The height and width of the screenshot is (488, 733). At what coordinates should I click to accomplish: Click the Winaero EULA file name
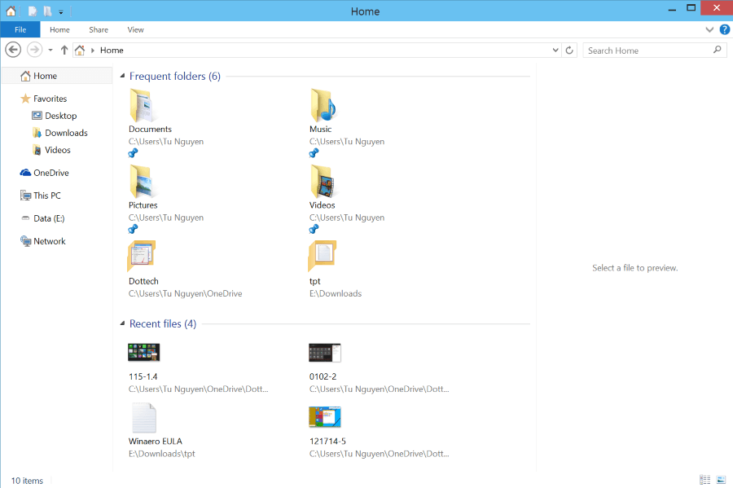pos(156,442)
